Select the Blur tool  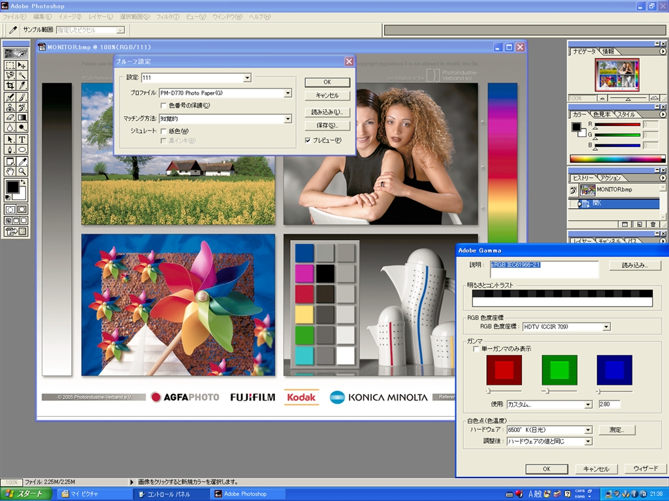[x=10, y=128]
